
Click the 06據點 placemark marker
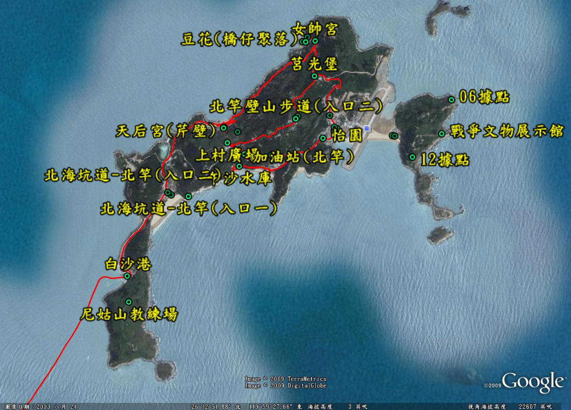(x=451, y=100)
